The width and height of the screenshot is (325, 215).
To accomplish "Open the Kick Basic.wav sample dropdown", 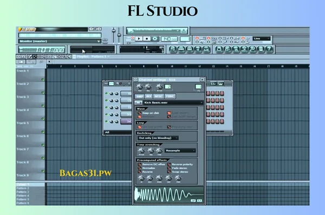I will (x=173, y=103).
